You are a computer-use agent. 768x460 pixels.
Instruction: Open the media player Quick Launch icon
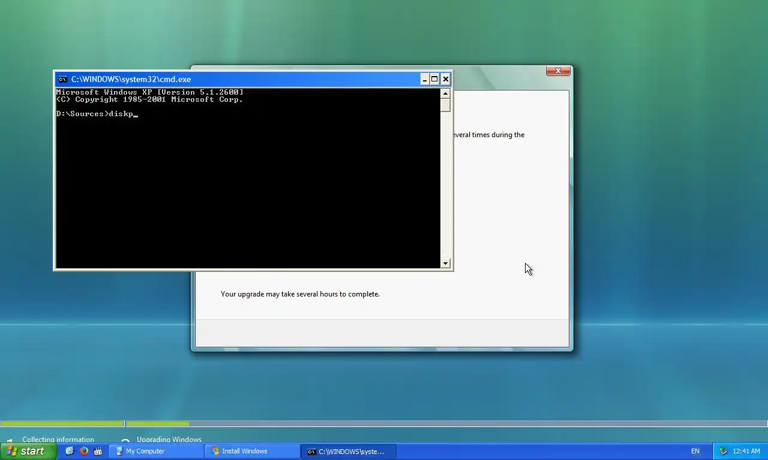(98, 451)
